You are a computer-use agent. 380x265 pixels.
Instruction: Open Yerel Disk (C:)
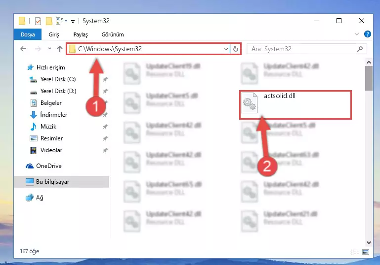click(x=58, y=79)
